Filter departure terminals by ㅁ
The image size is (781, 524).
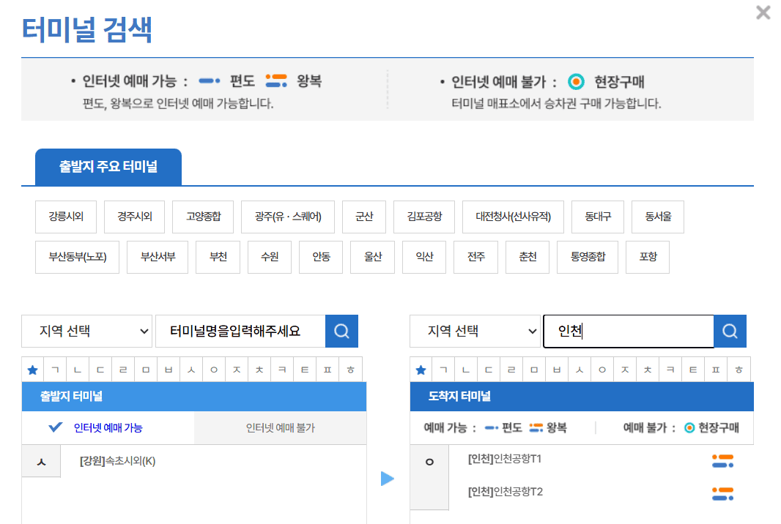point(146,370)
